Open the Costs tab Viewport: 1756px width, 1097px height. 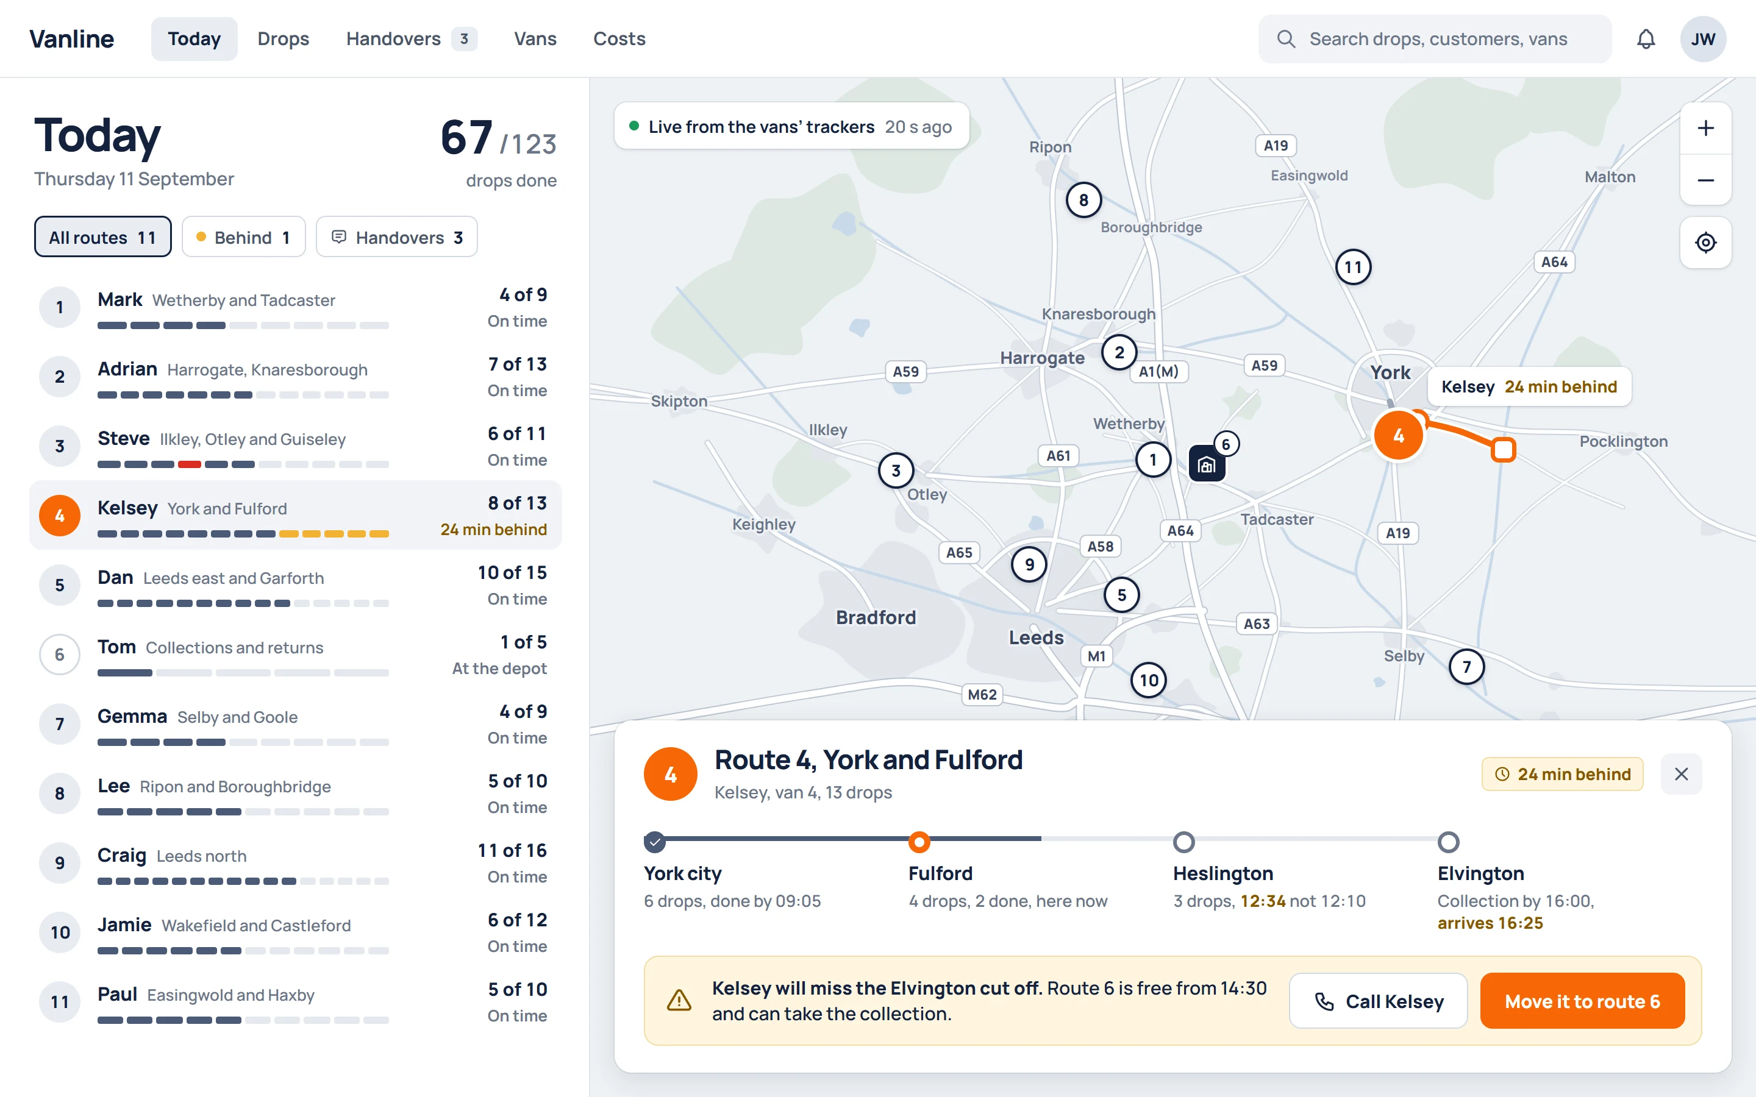pyautogui.click(x=619, y=39)
